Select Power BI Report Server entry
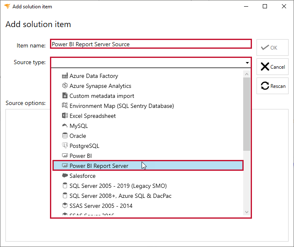The image size is (294, 247). click(x=148, y=166)
